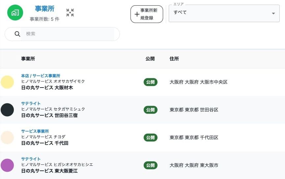Click kana ヒノマルサービス ヒガシオオサカヒシエ
The width and height of the screenshot is (285, 179).
pyautogui.click(x=57, y=164)
